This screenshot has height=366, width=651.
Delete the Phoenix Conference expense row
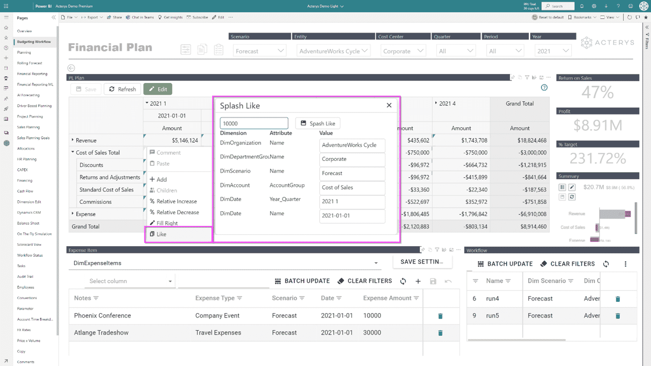tap(440, 316)
